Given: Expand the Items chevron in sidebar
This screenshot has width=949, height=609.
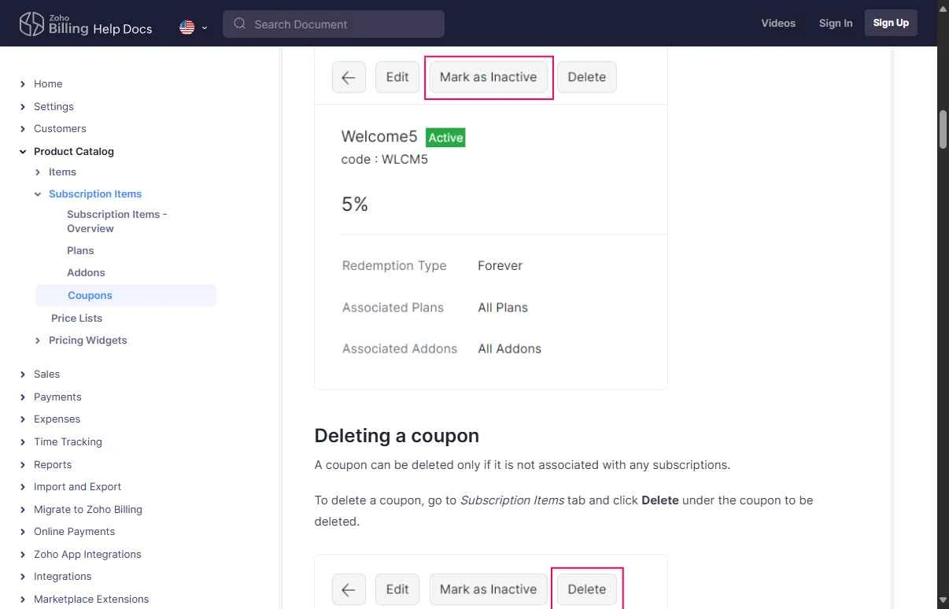Looking at the screenshot, I should (38, 172).
